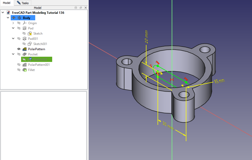Select the highlighted Sketch002 item
This screenshot has height=160, width=252.
[x=40, y=60]
